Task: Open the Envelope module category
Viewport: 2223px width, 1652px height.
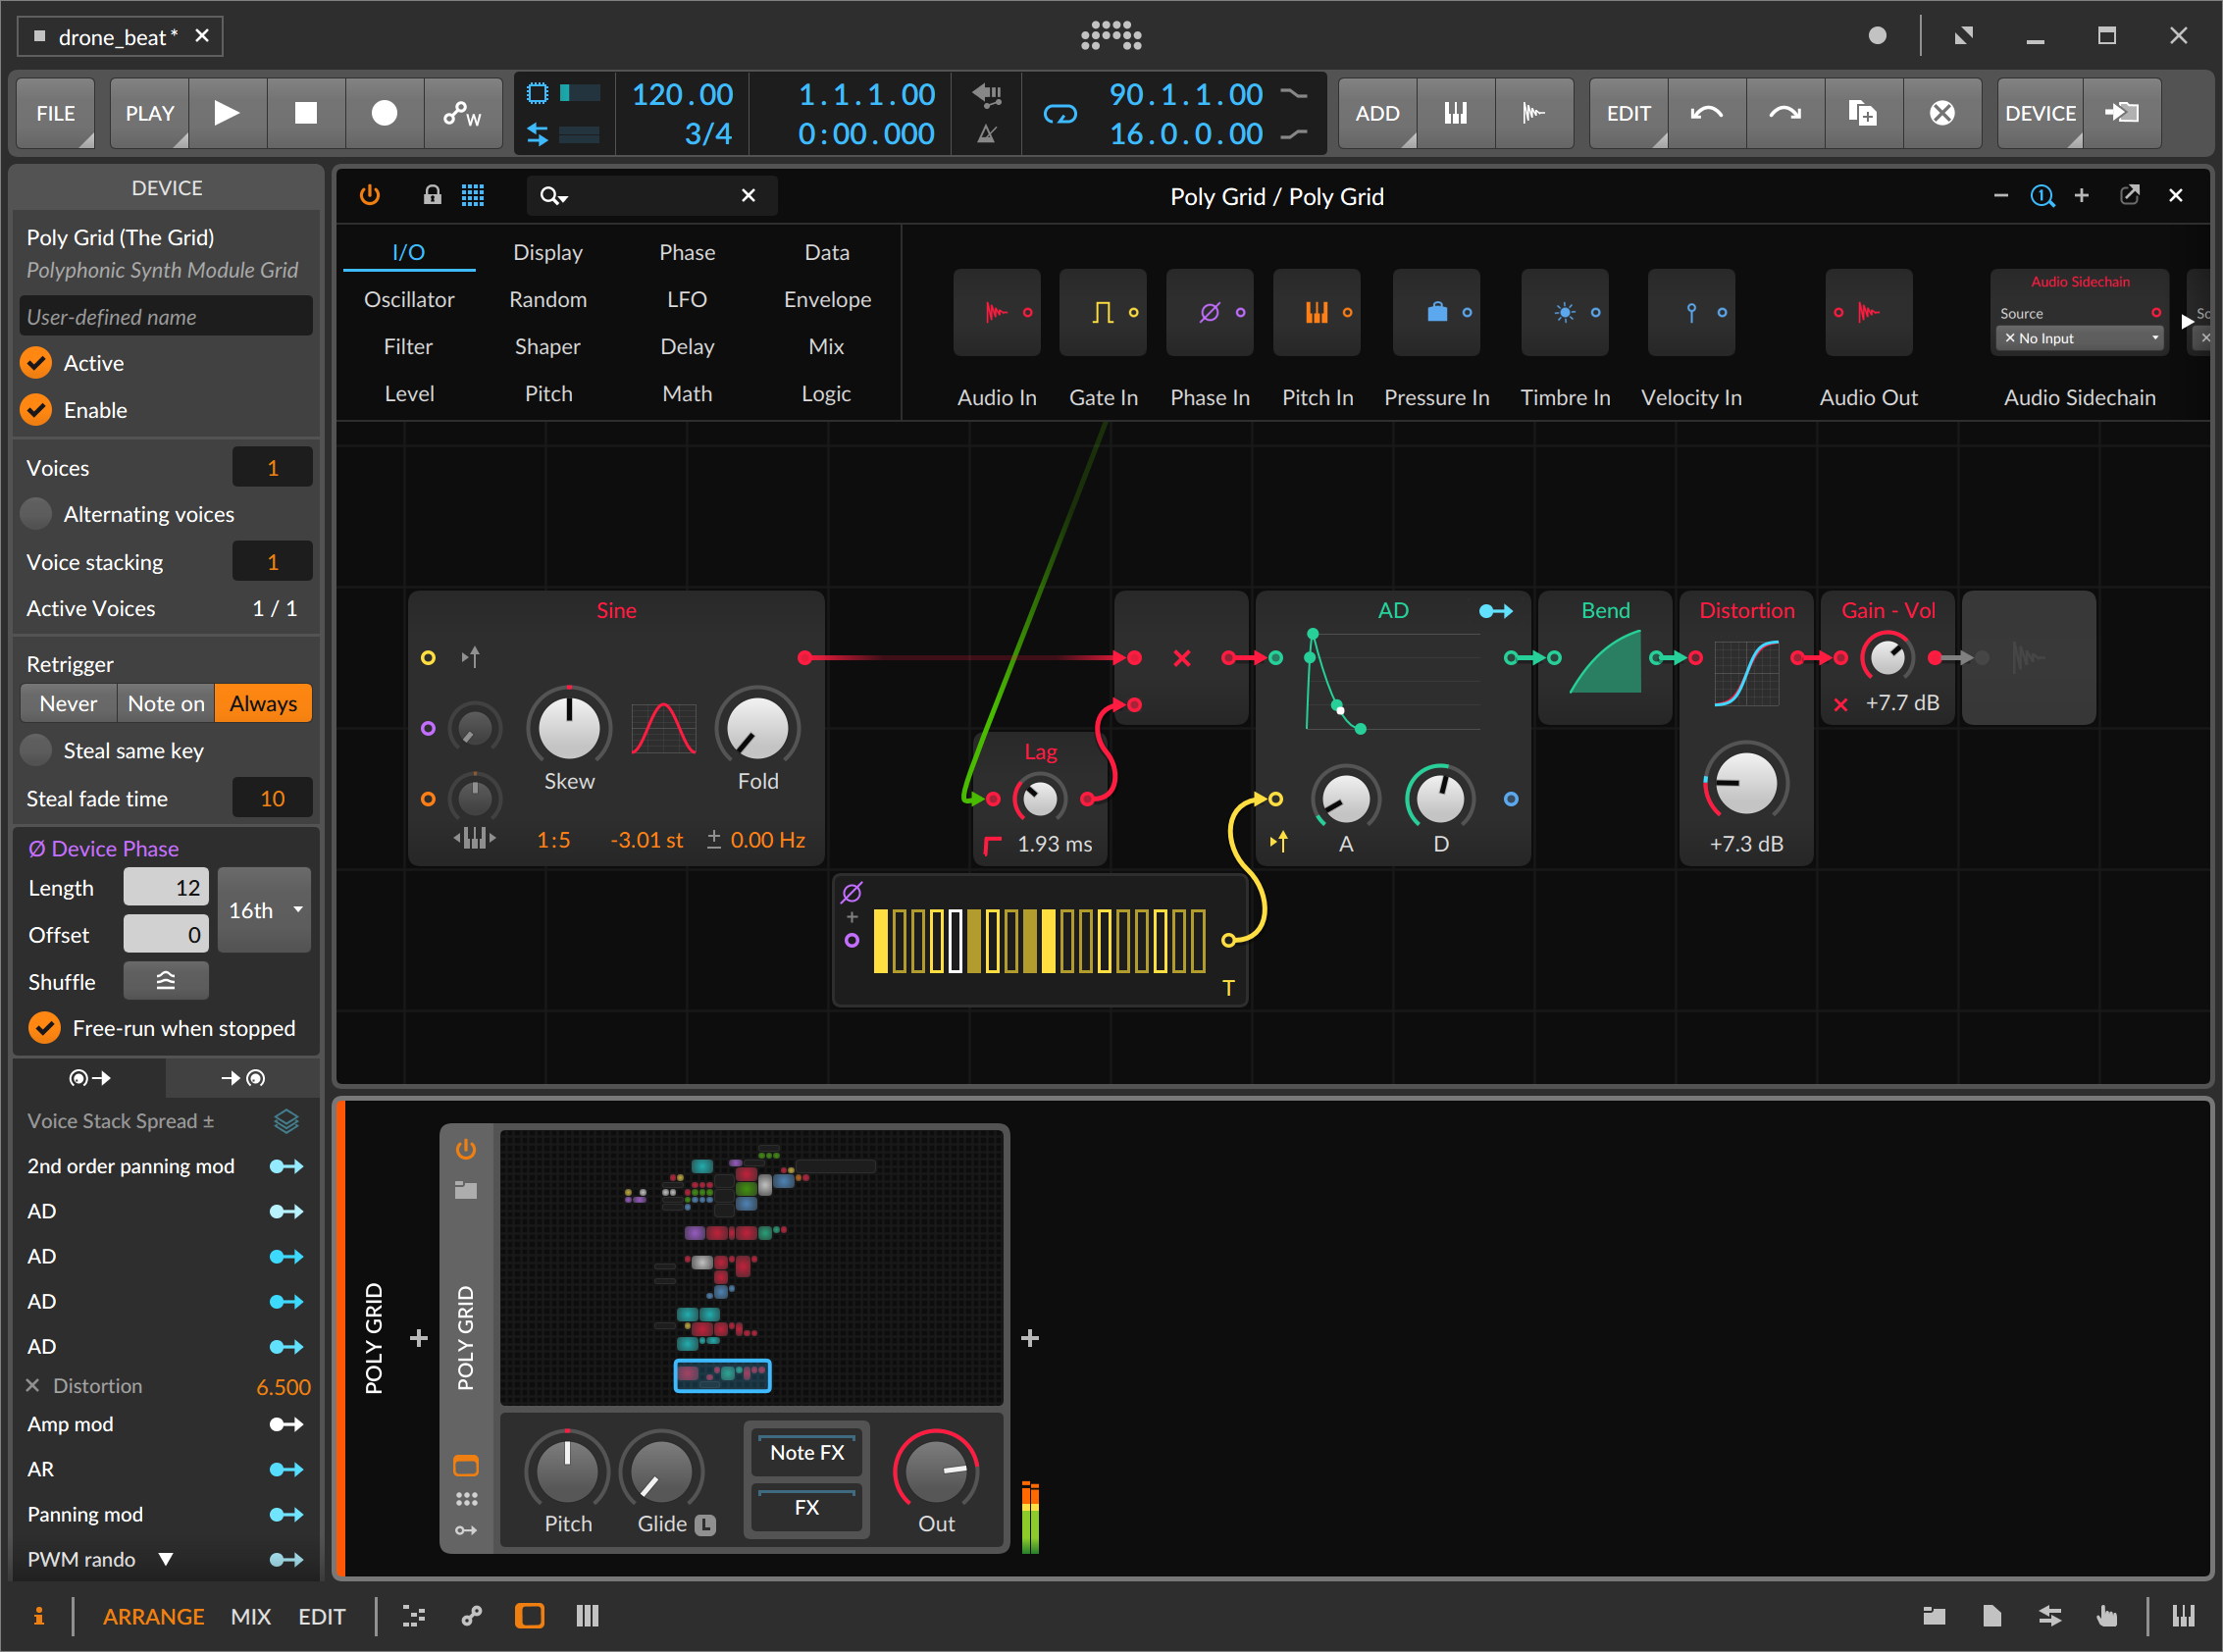Action: point(827,299)
